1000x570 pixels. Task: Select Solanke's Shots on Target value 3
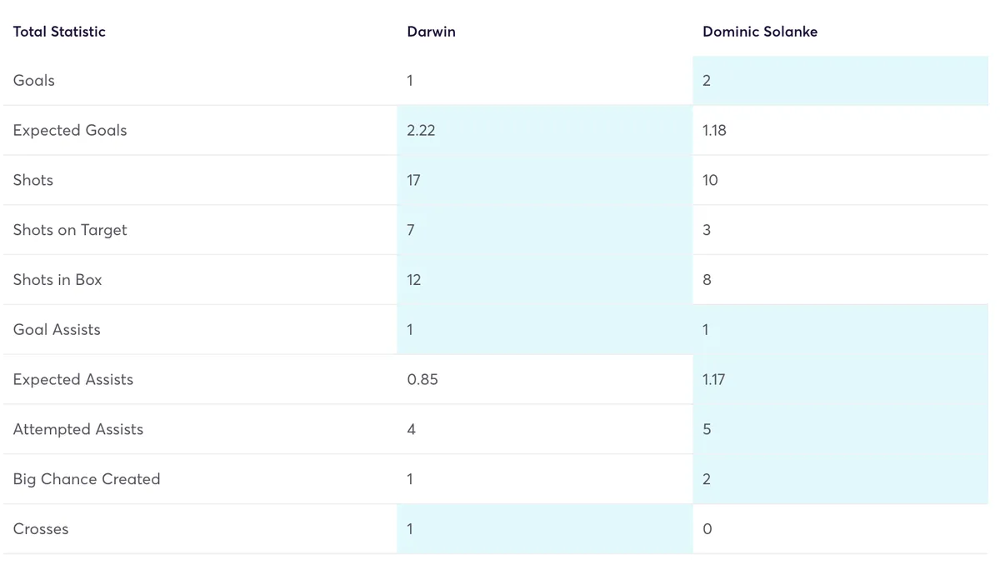pos(707,230)
